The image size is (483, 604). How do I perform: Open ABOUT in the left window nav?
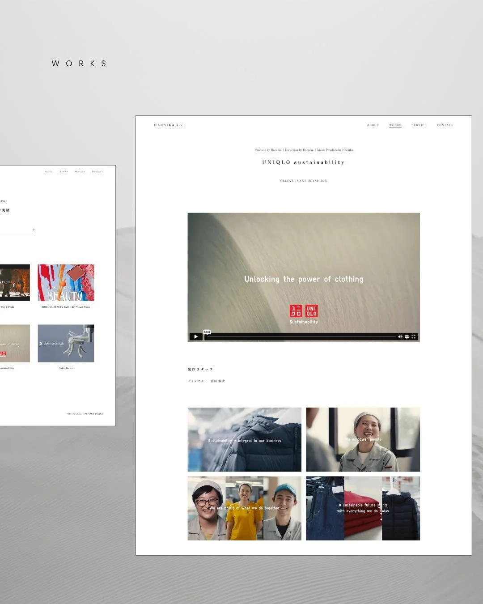click(49, 172)
